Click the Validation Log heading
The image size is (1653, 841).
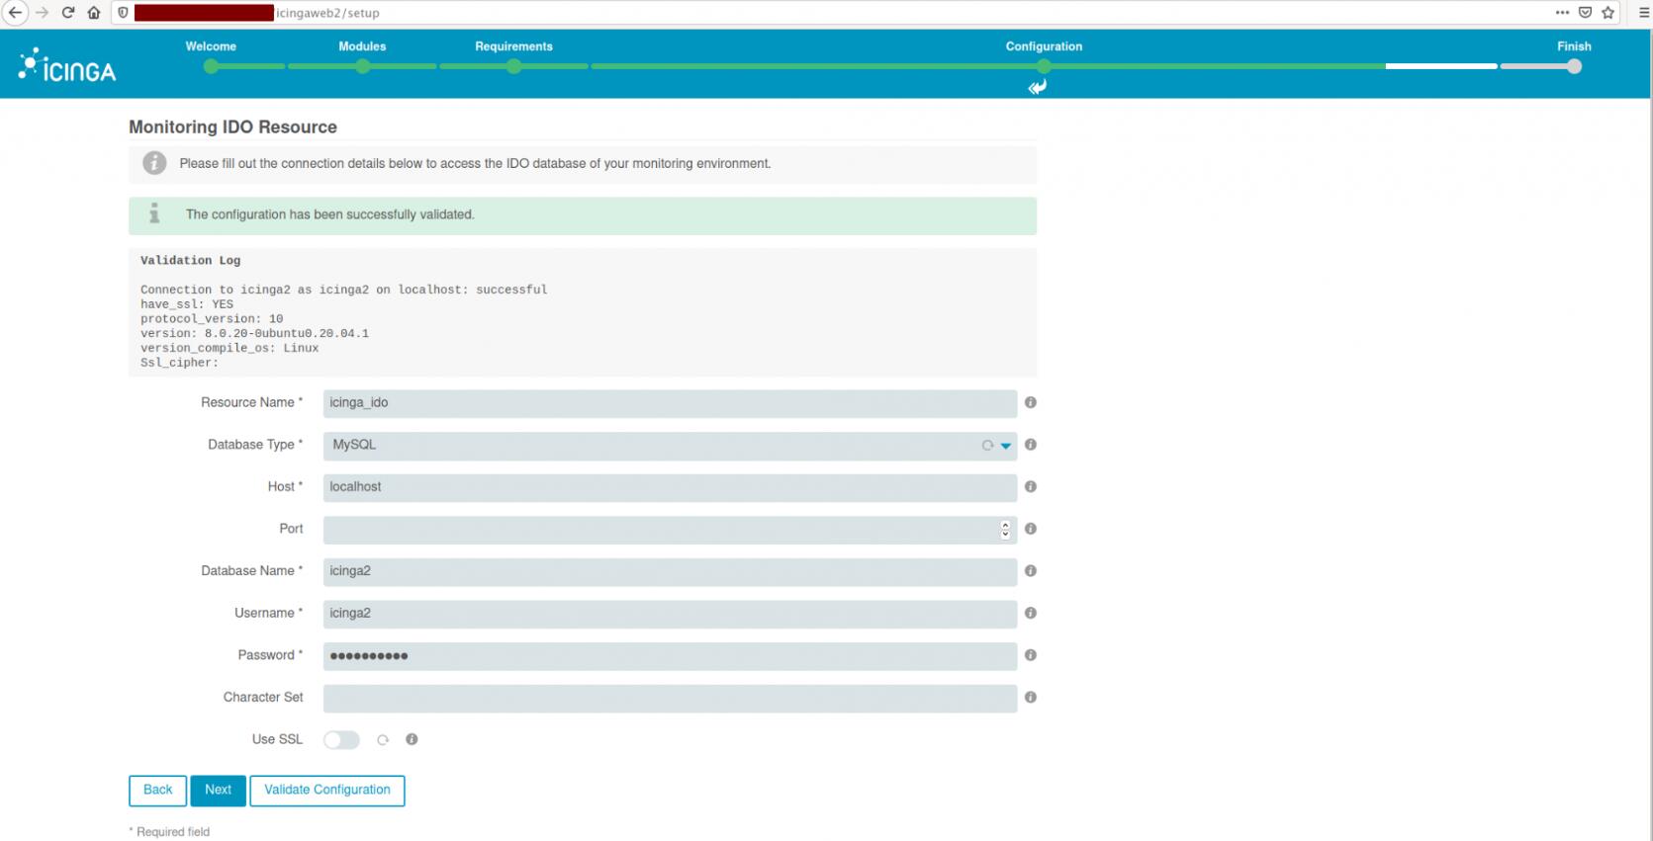[190, 260]
